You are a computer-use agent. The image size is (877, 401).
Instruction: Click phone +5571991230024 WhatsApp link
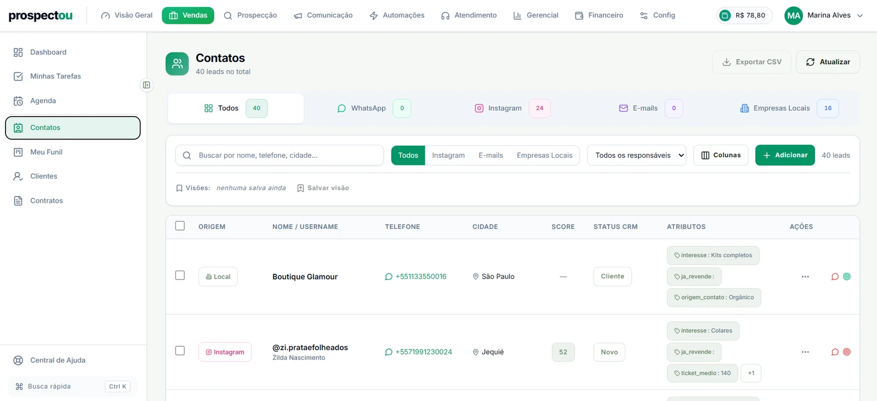418,352
